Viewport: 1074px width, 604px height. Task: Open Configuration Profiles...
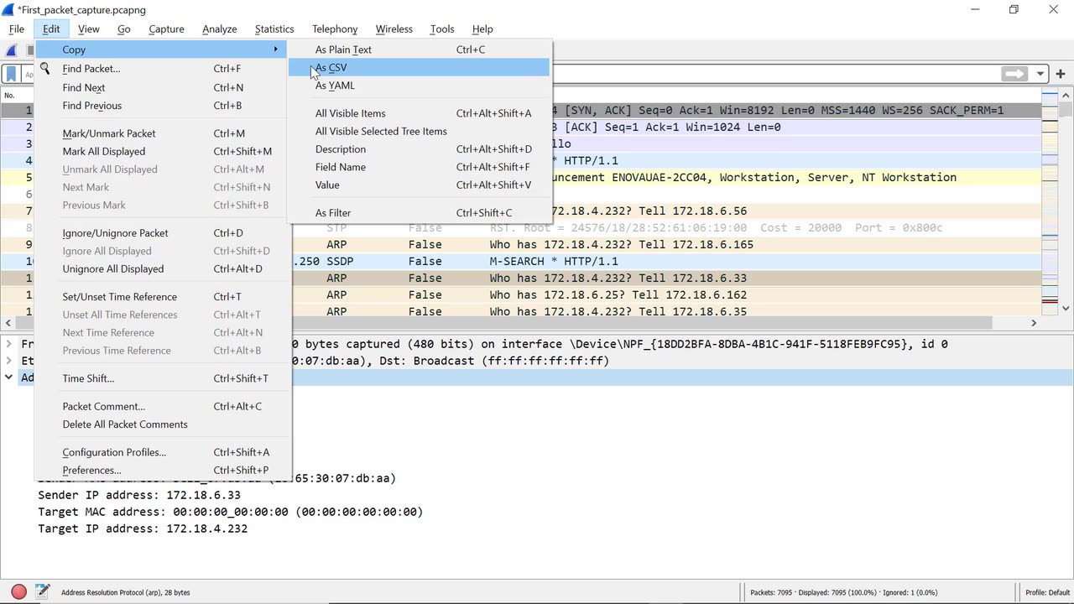point(163,452)
